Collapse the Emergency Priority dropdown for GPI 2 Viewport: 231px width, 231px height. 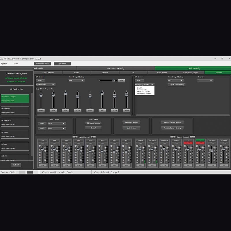pos(145,85)
